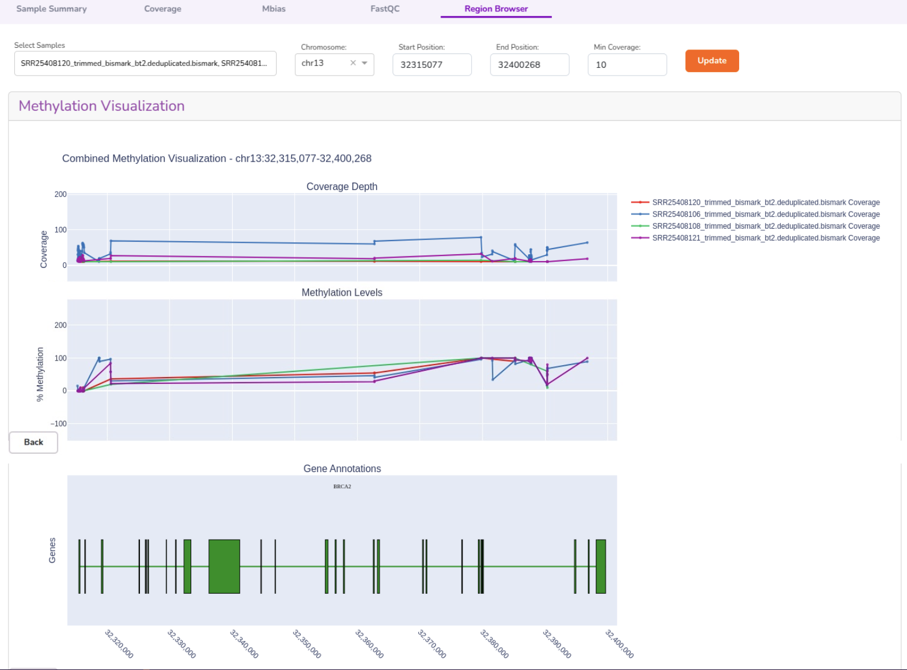The image size is (907, 670).
Task: Switch to the Coverage tab
Action: coord(163,9)
